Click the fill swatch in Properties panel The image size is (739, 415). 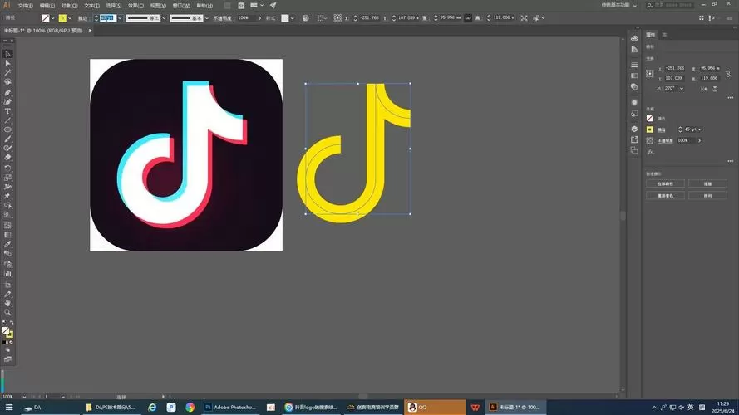[650, 119]
